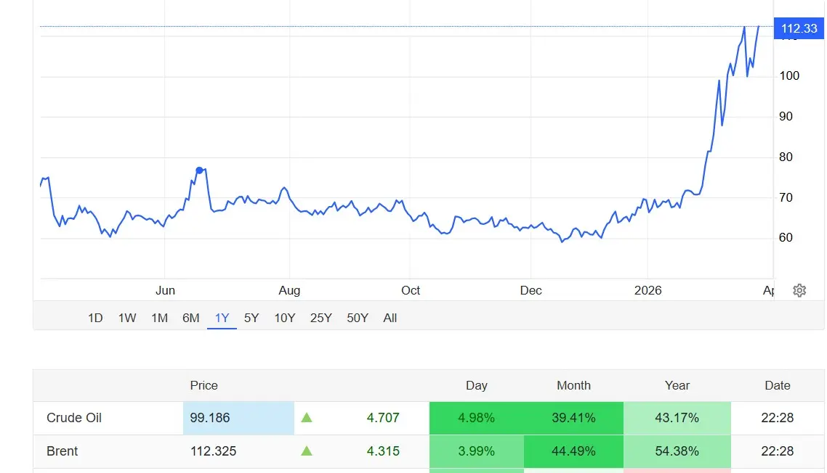Image resolution: width=827 pixels, height=473 pixels.
Task: Switch chart to 1W range
Action: pos(127,318)
